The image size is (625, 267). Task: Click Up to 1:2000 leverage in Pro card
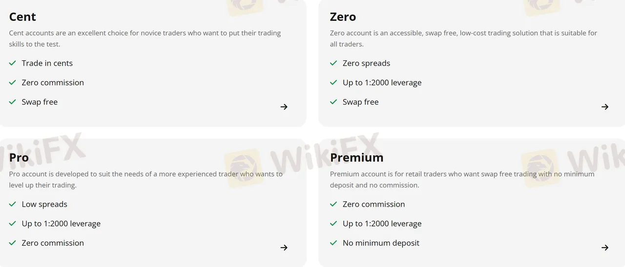61,224
